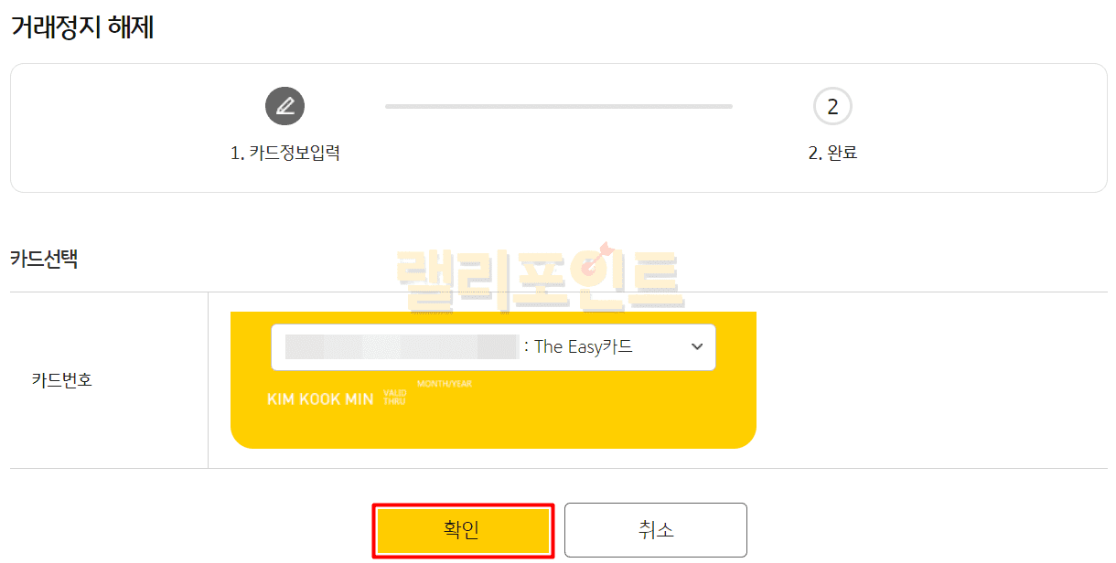Image resolution: width=1116 pixels, height=563 pixels.
Task: Click the step 2 circle icon
Action: coord(832,107)
